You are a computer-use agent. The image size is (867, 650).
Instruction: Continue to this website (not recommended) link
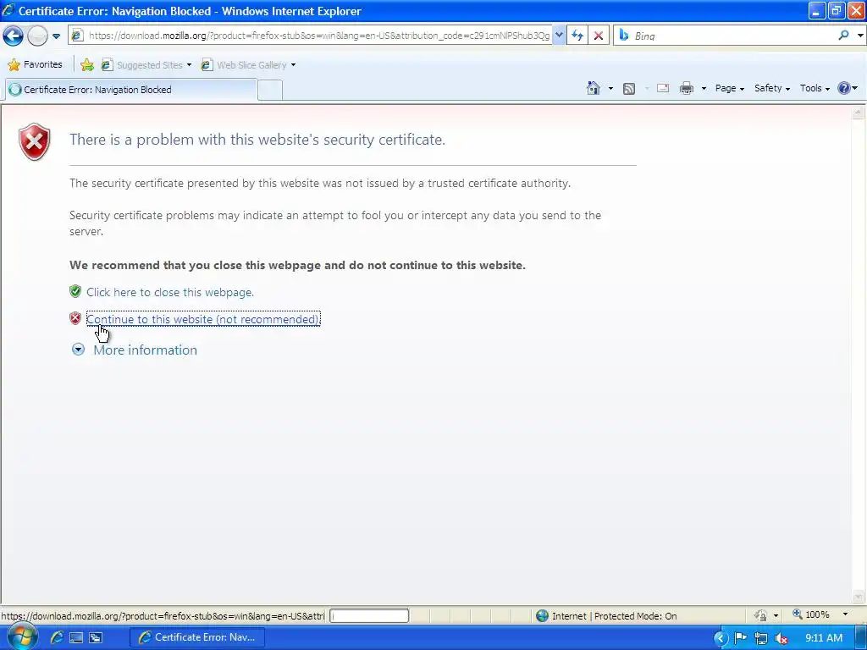click(203, 319)
